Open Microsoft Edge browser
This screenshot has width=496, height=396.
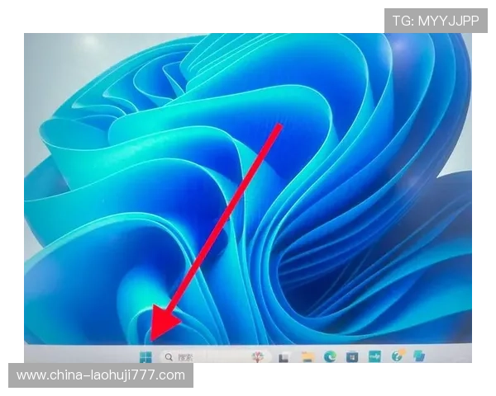click(330, 356)
